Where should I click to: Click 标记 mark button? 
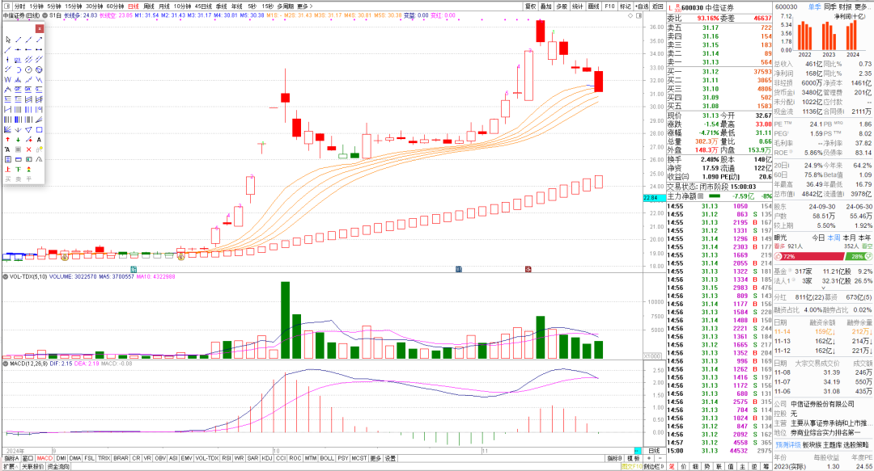click(626, 6)
